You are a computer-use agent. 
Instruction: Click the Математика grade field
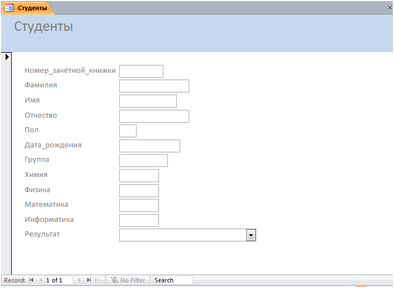coord(139,205)
